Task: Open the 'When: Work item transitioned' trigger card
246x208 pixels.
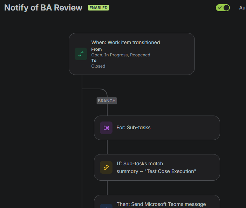Action: [132, 54]
